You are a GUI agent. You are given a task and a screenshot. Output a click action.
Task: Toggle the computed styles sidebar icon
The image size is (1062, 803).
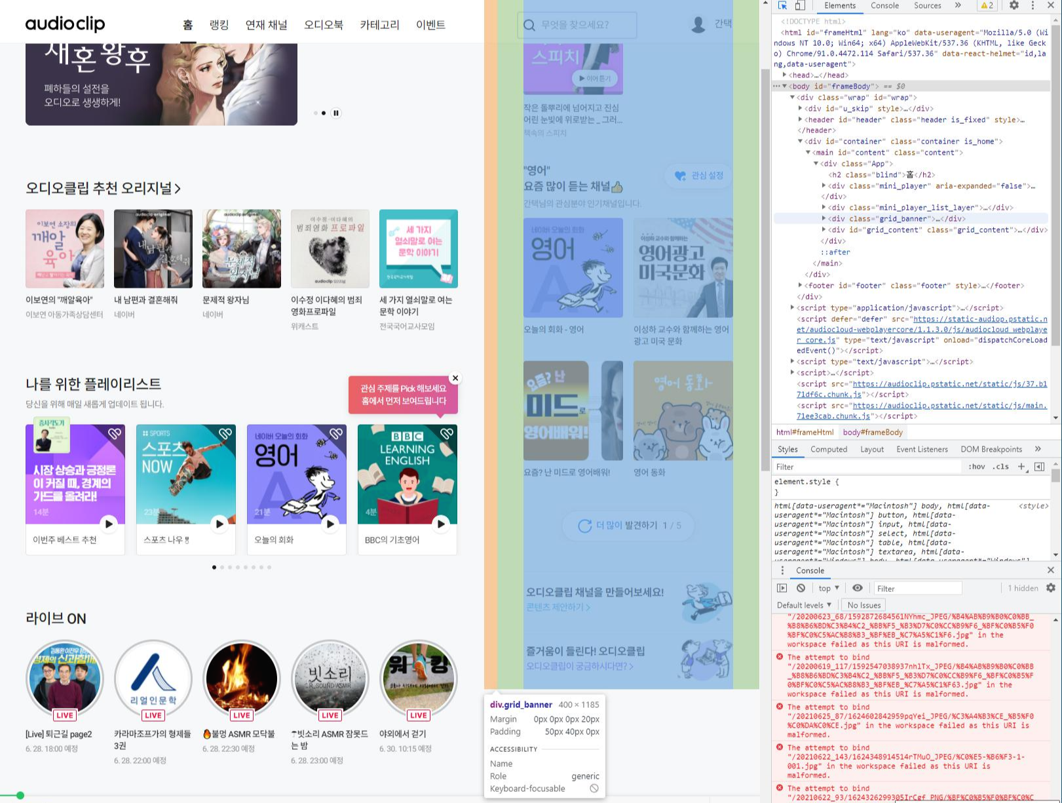(1039, 467)
